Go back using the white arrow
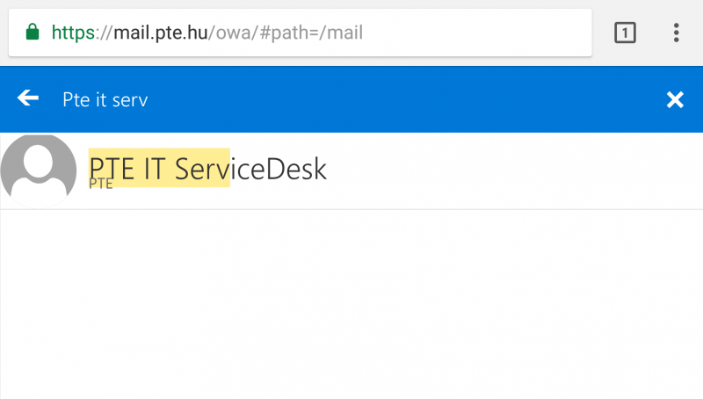Screen dimensions: 703x399 28,98
